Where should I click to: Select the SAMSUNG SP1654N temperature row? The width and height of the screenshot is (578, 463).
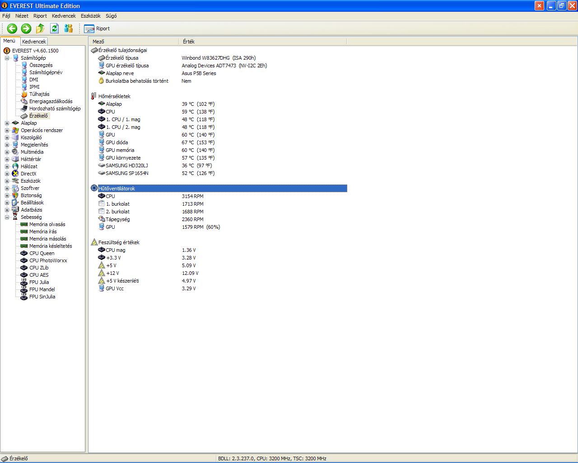pyautogui.click(x=218, y=173)
